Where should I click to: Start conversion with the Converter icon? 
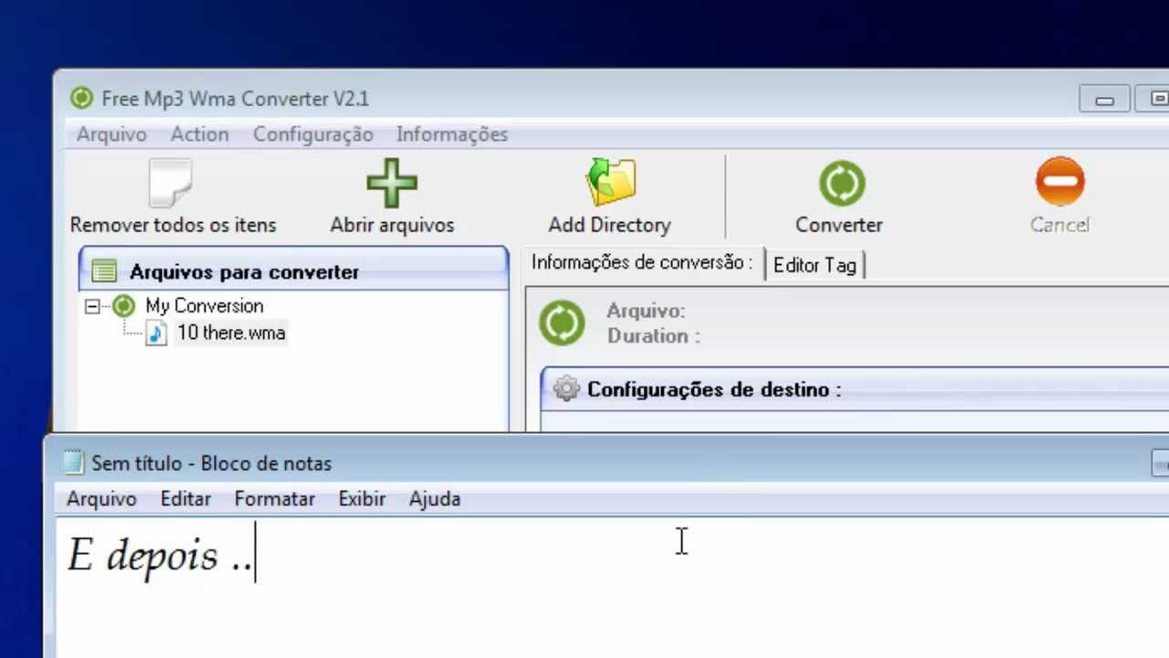[x=841, y=183]
